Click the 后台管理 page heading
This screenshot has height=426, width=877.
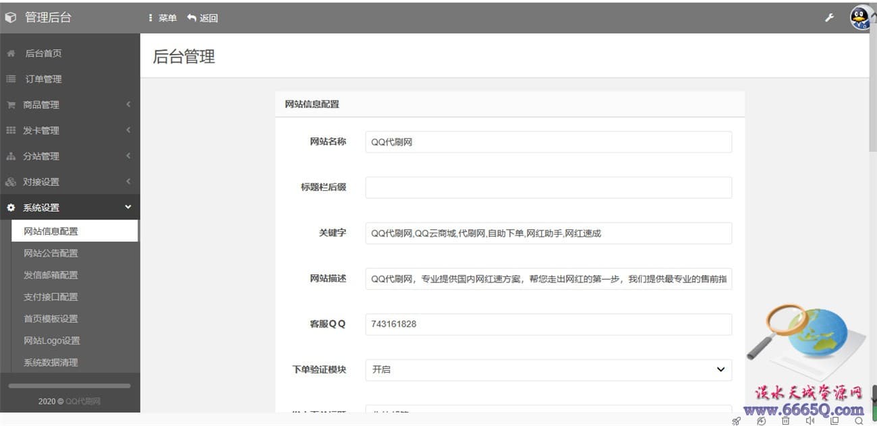click(x=183, y=57)
